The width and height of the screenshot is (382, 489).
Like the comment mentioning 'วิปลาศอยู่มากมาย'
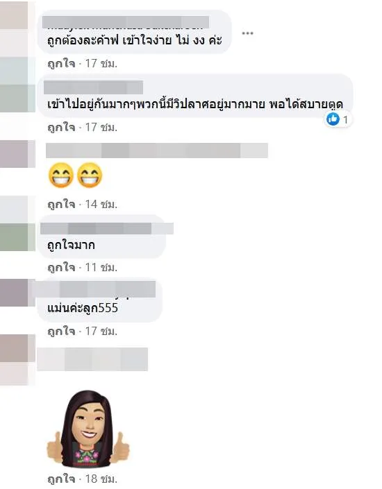coord(61,127)
